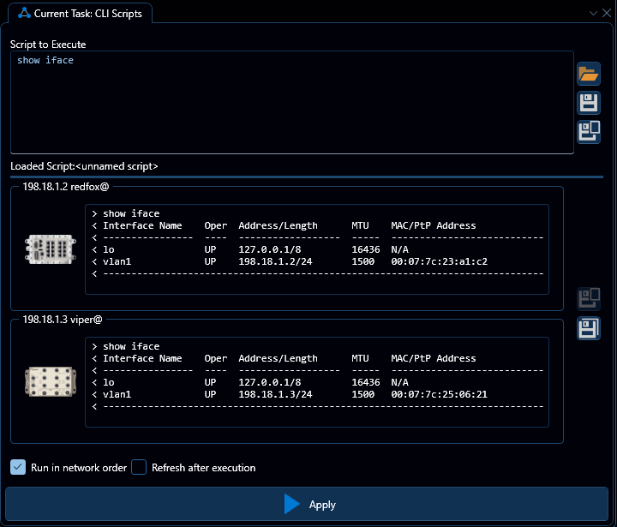
Task: Uncheck Run in network order
Action: (18, 467)
